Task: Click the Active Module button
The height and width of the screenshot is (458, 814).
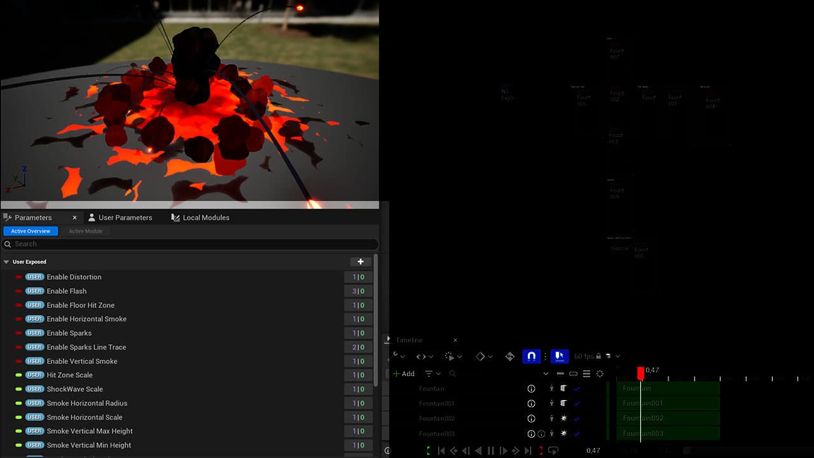Action: coord(85,231)
